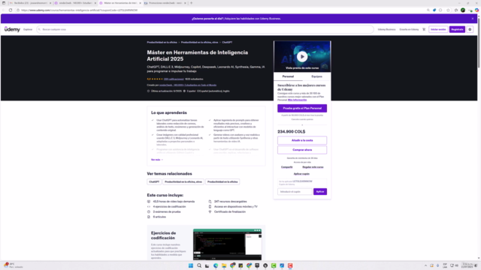Click the browser address bar URL

pos(79,10)
